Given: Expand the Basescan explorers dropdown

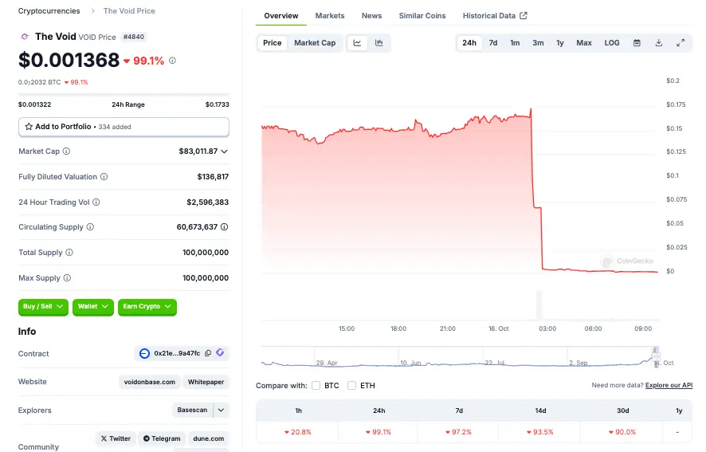Looking at the screenshot, I should coord(222,410).
